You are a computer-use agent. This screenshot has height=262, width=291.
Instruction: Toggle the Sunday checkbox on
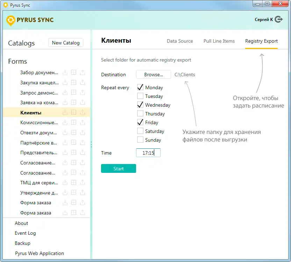(140, 140)
